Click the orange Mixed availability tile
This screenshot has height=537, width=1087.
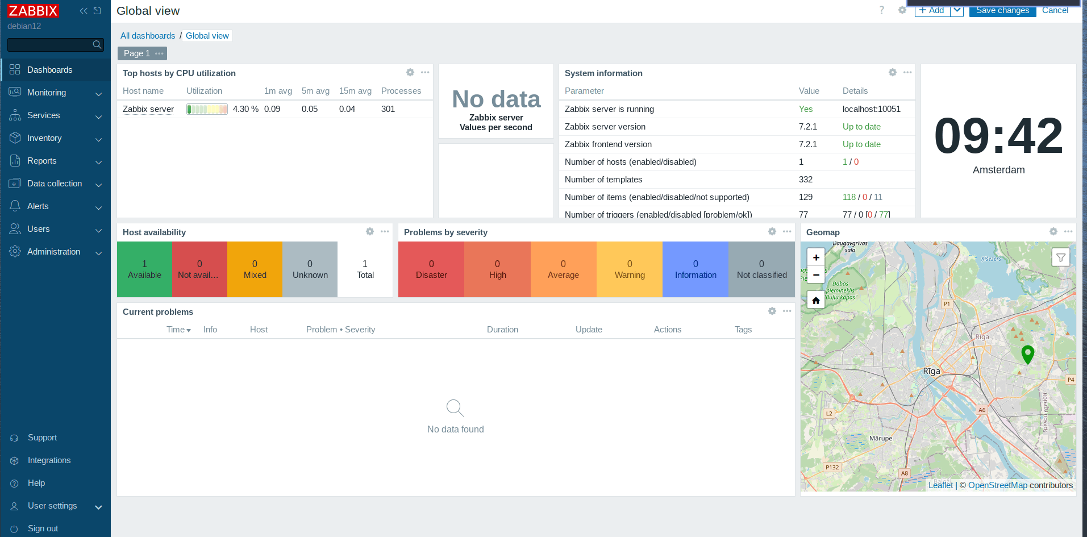(x=255, y=269)
